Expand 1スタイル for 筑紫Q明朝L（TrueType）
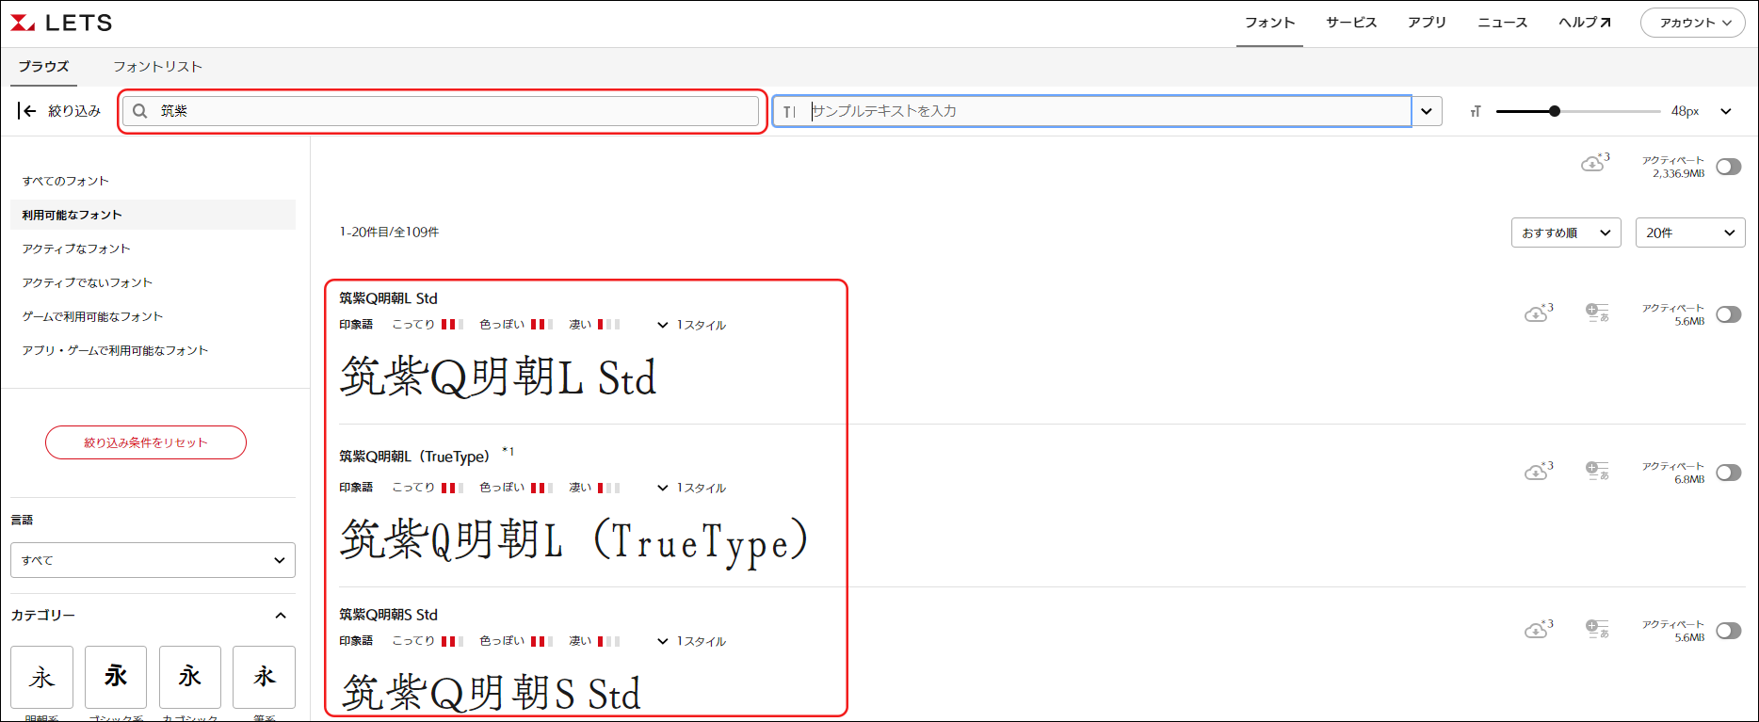 click(692, 488)
